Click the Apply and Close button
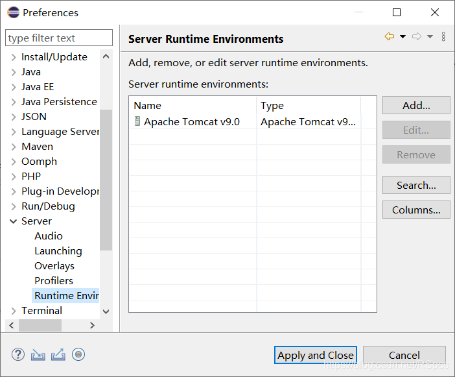Viewport: 455px width, 377px height. tap(316, 355)
